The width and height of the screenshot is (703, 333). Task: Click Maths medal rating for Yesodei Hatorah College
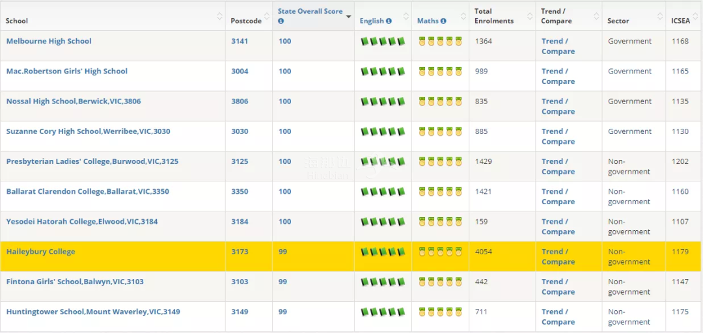[440, 221]
